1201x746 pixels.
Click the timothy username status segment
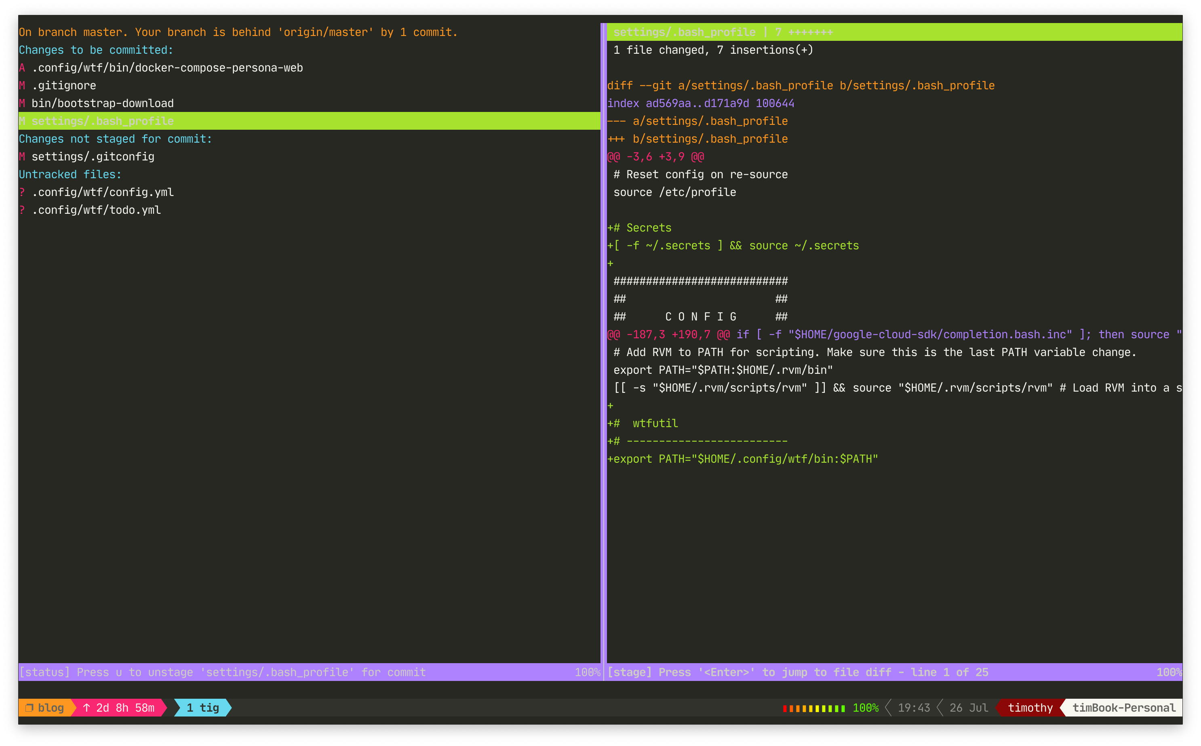click(1030, 708)
